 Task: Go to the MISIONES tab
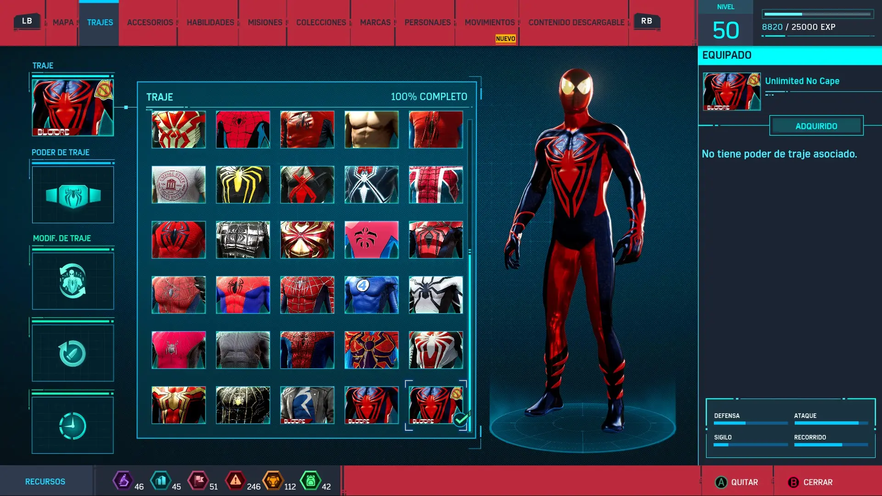click(265, 23)
